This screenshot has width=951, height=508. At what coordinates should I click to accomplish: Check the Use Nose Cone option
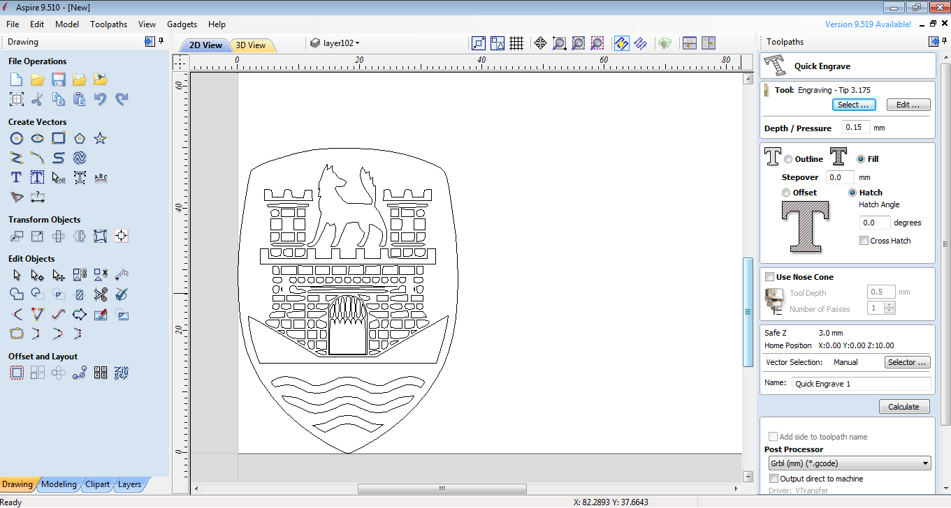point(770,277)
